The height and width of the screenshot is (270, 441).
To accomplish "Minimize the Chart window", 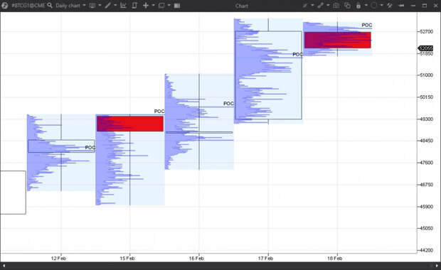I will [x=413, y=6].
